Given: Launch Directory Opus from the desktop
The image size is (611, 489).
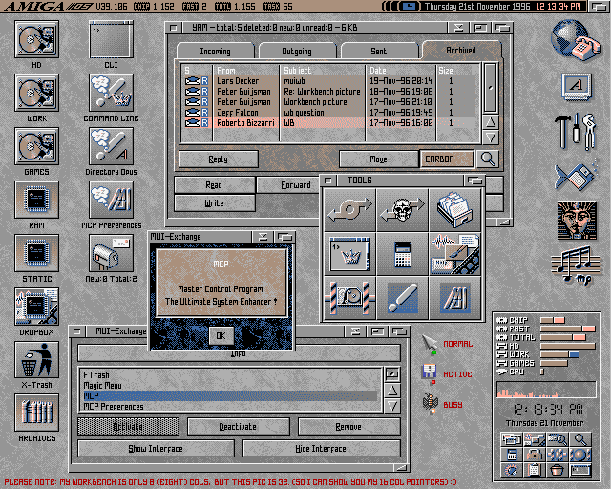Looking at the screenshot, I should (111, 147).
